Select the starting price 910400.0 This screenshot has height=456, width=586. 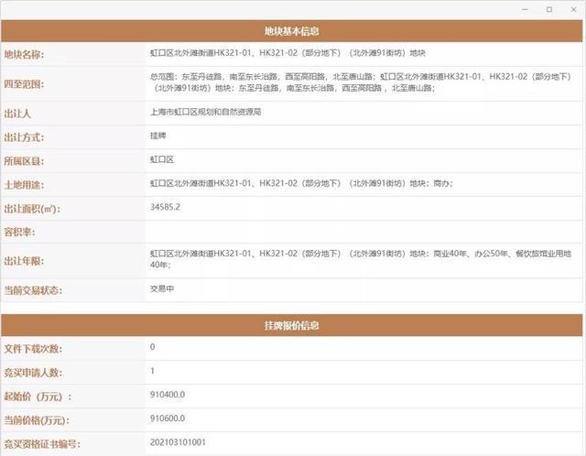point(168,395)
